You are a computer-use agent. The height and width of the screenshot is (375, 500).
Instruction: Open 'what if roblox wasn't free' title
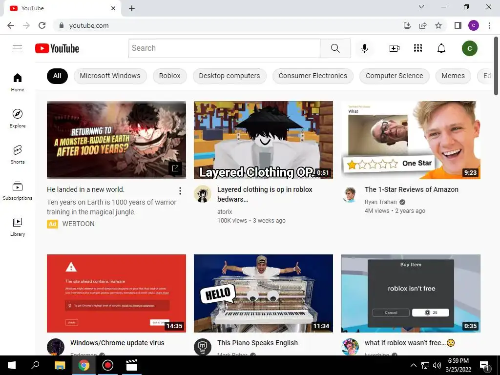tap(410, 343)
